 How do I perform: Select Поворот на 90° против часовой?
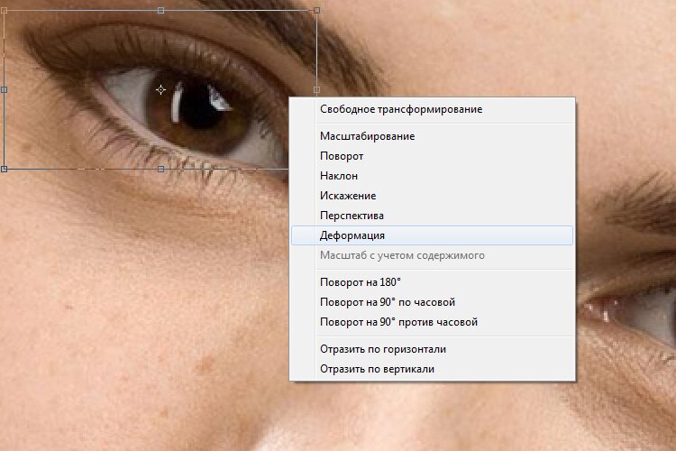pos(432,322)
